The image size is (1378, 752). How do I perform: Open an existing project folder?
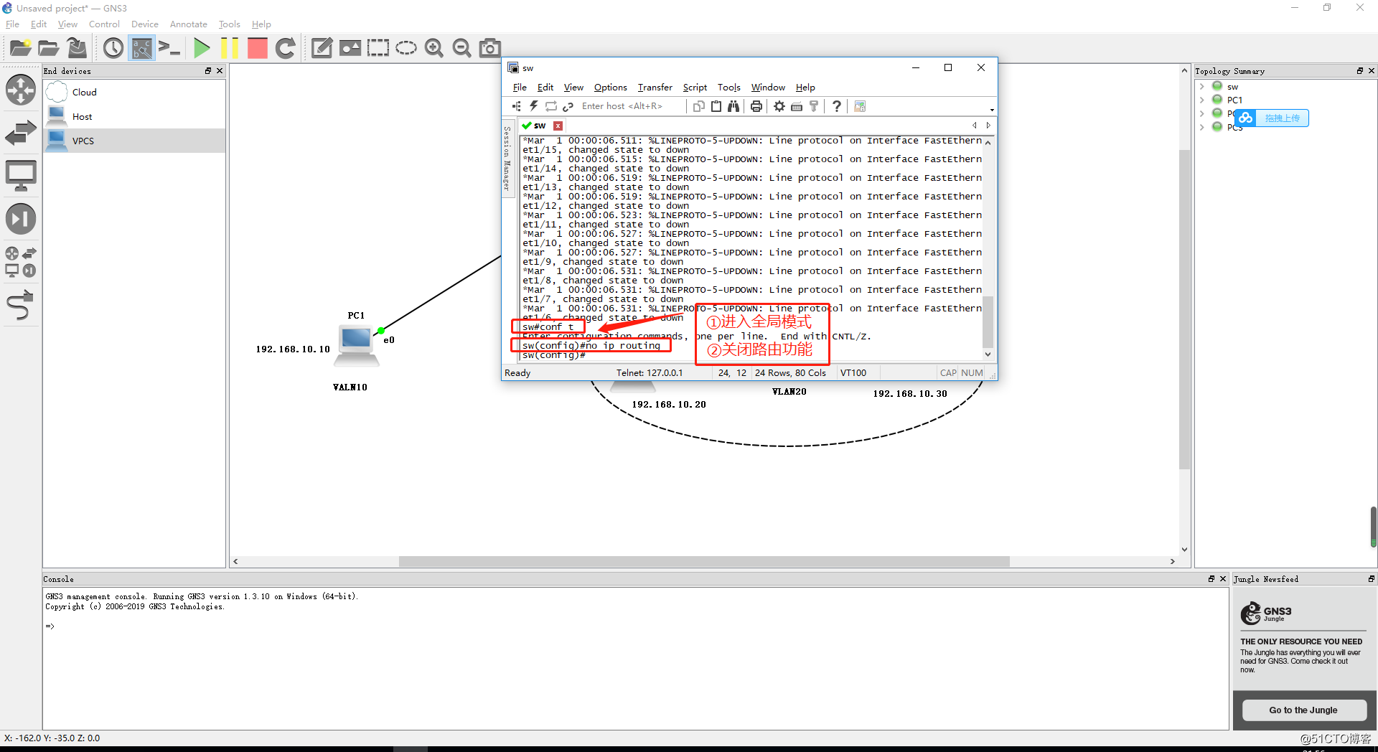48,48
